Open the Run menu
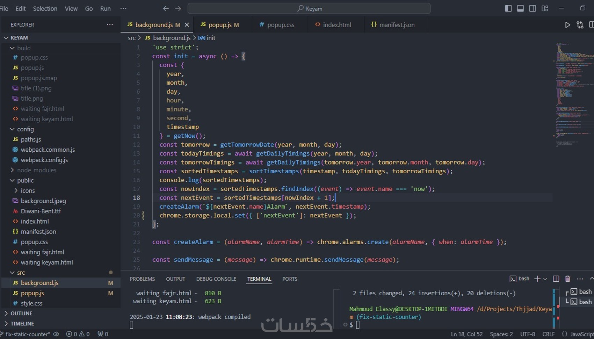Viewport: 594px width, 339px height. click(105, 8)
